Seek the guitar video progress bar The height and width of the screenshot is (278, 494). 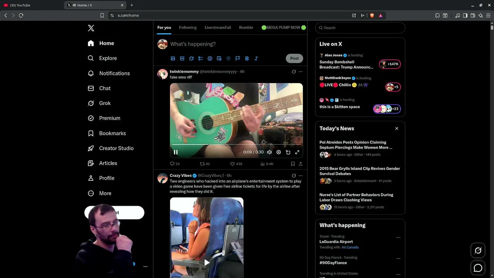(x=236, y=144)
